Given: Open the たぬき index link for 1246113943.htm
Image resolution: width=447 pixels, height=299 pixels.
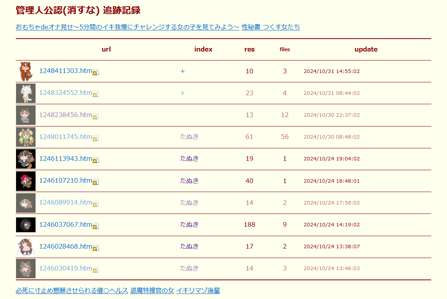Looking at the screenshot, I should tap(190, 158).
